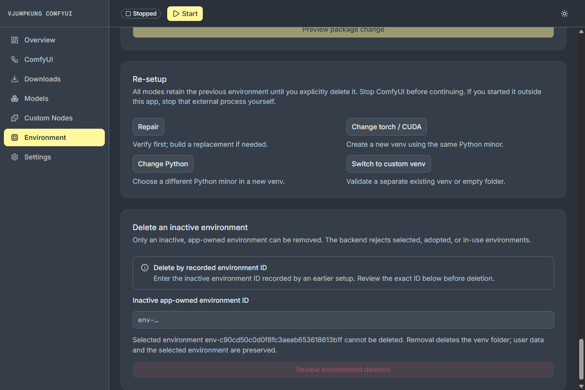Image resolution: width=585 pixels, height=390 pixels.
Task: Click the Re-setup heading
Action: [x=150, y=79]
